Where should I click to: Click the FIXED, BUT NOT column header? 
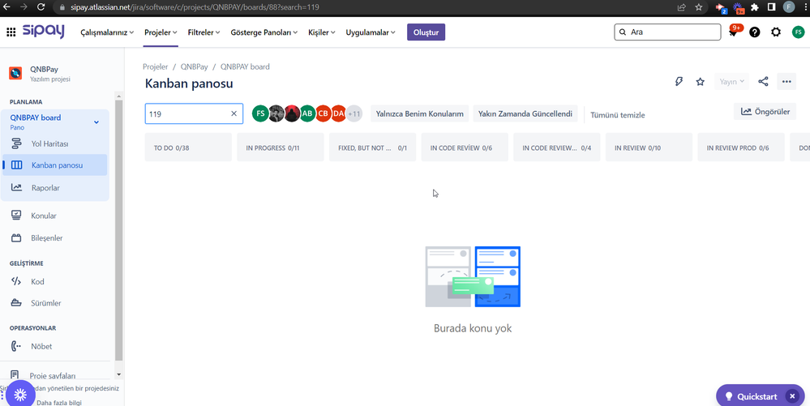coord(372,147)
